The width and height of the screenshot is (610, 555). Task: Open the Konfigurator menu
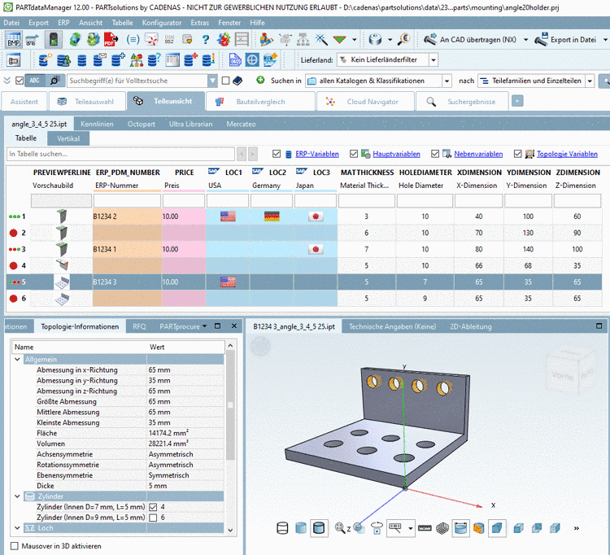tap(162, 23)
